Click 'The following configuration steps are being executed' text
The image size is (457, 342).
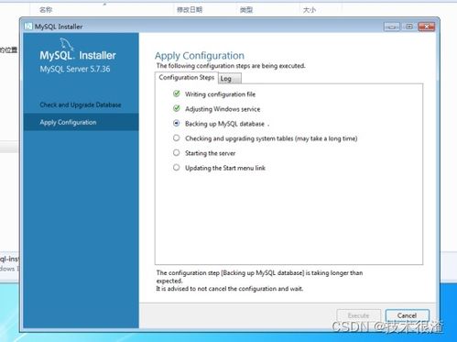click(x=231, y=66)
